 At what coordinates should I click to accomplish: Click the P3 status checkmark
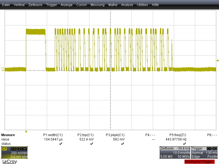[122, 144]
